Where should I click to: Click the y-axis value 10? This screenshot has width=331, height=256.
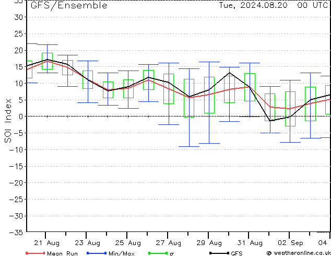pos(19,84)
